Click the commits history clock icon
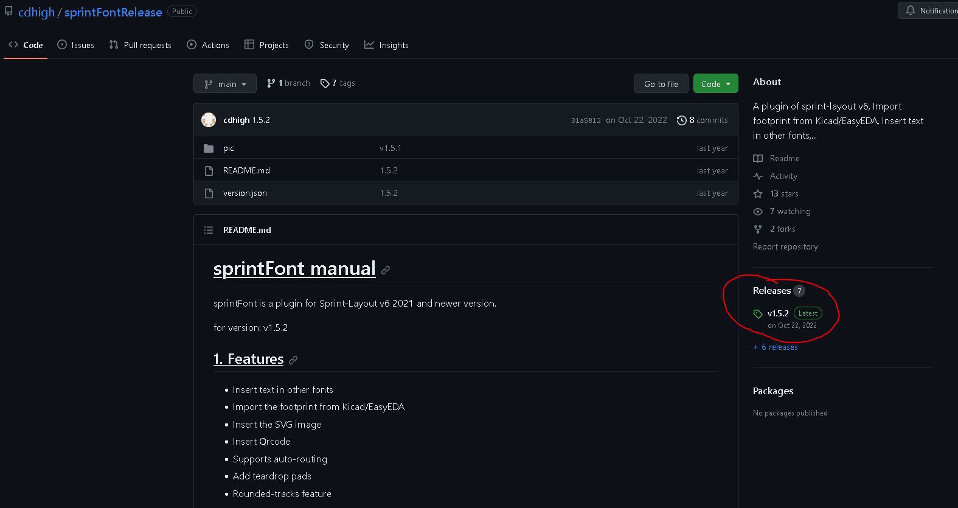Image resolution: width=958 pixels, height=508 pixels. click(682, 120)
